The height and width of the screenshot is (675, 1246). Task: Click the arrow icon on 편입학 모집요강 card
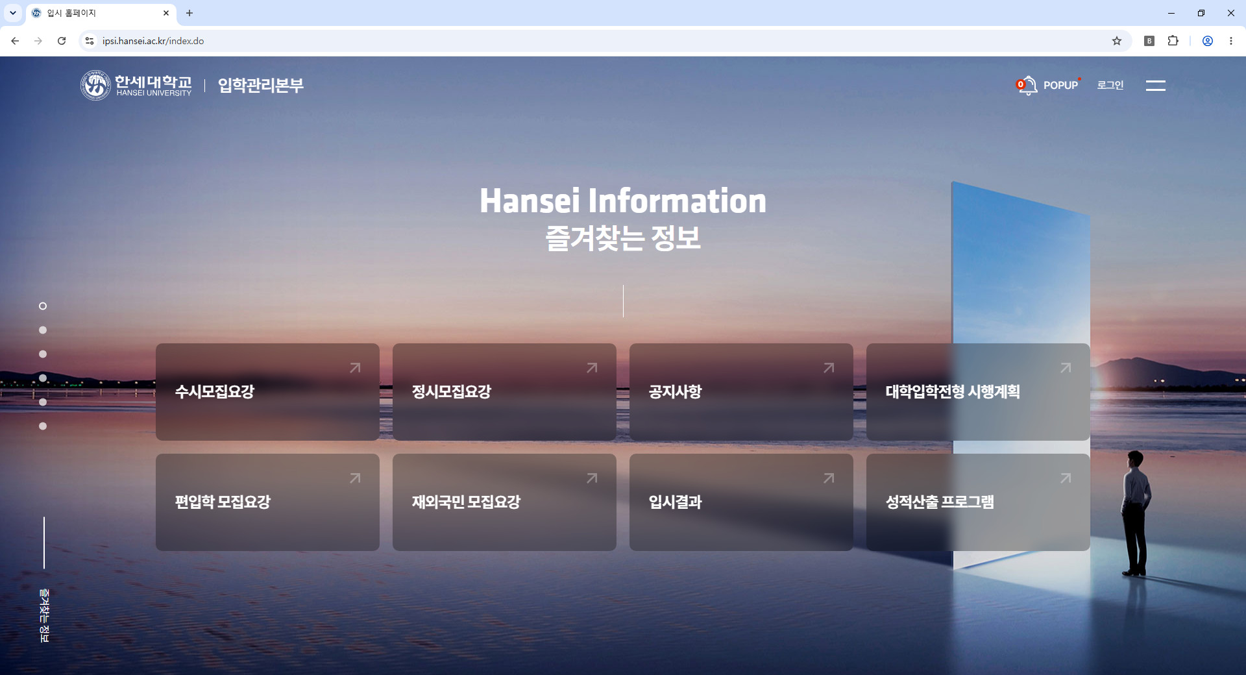[355, 478]
